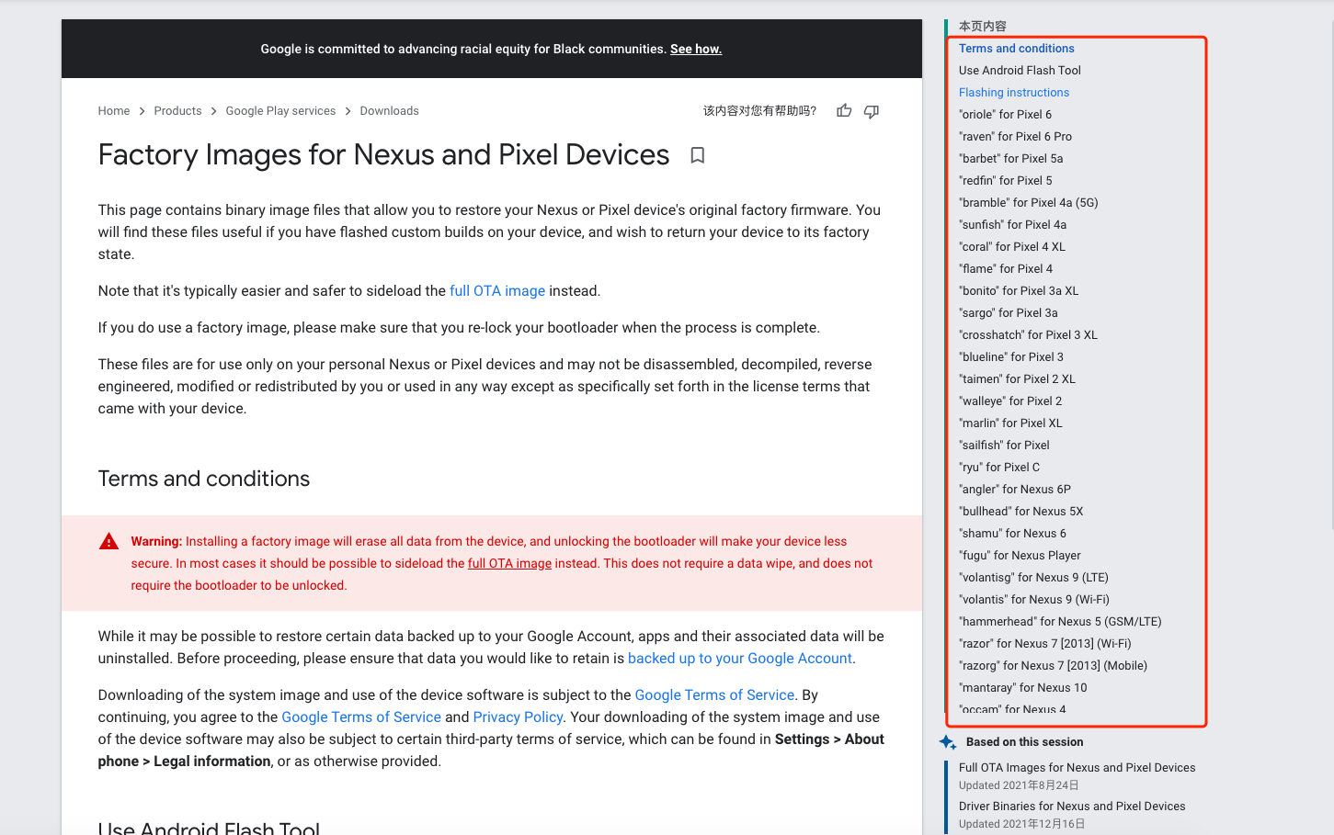Select "volantisg" for Nexus 9 (LTE) entry
This screenshot has width=1334, height=835.
[x=1033, y=578]
